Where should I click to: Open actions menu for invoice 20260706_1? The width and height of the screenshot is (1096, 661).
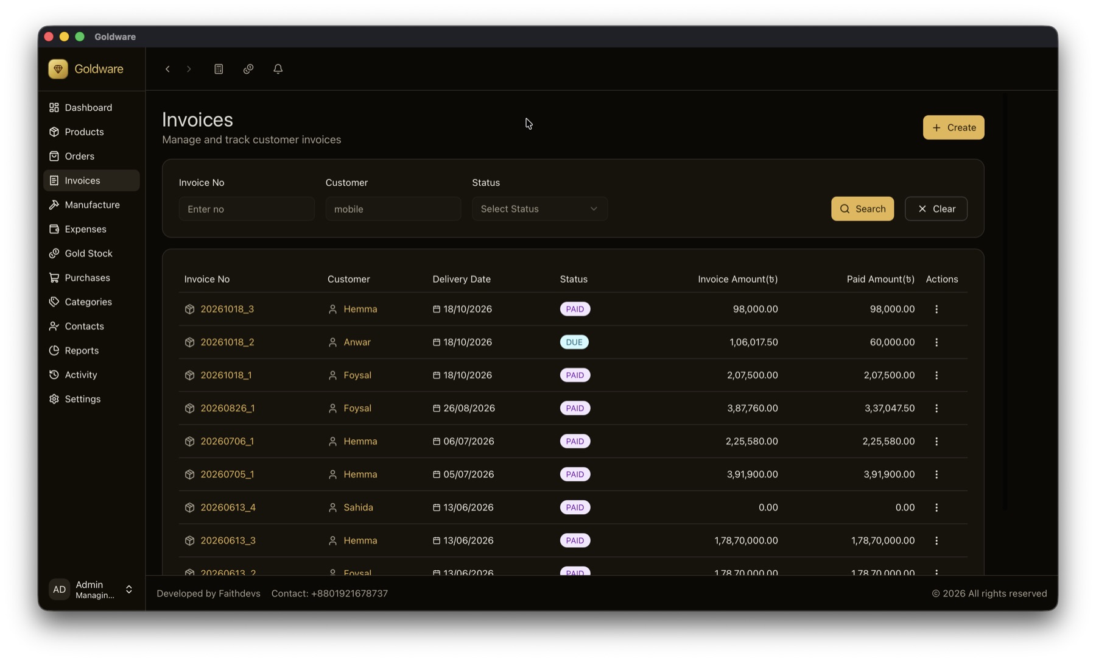point(936,441)
